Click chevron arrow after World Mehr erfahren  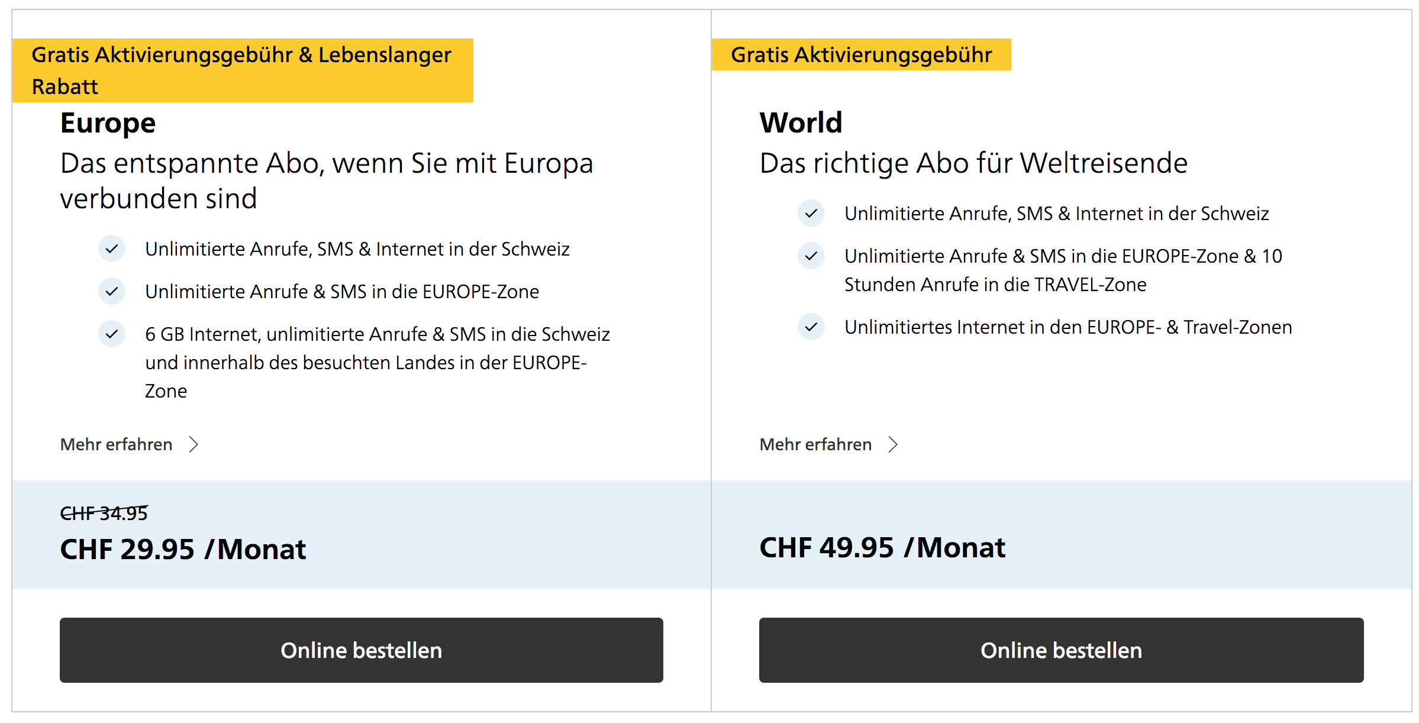[x=893, y=444]
